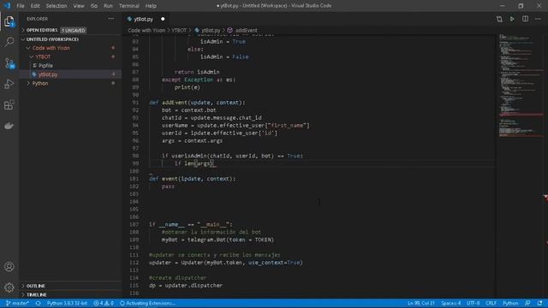Collapse the Code with Yison folder

(51, 48)
